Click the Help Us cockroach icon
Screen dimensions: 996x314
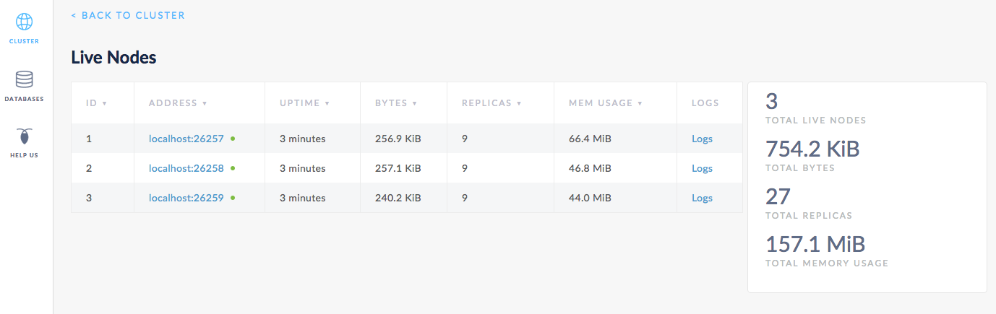[24, 136]
